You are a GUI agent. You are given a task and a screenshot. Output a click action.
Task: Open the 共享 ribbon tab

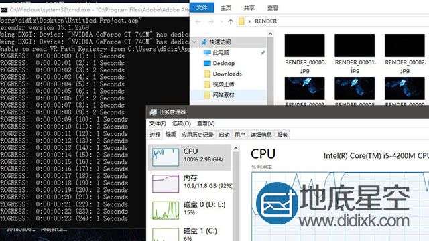click(x=249, y=8)
